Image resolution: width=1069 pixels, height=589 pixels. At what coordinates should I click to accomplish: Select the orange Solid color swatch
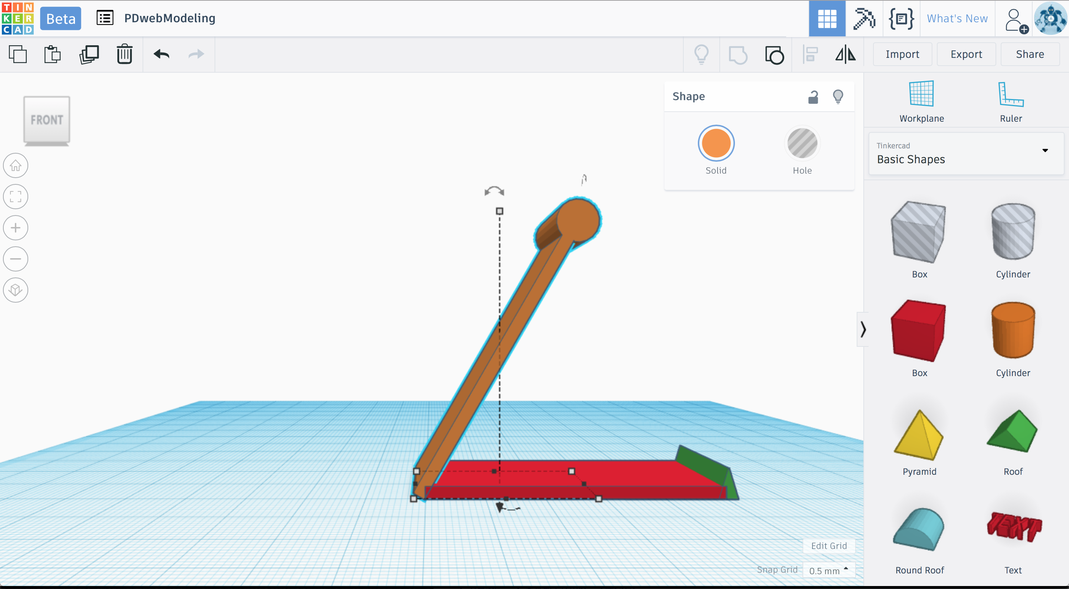(716, 144)
